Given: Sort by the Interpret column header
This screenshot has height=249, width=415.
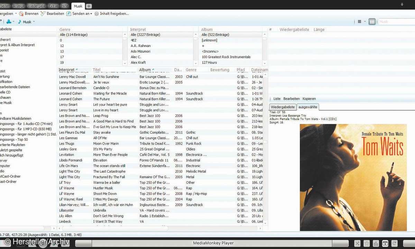Looking at the screenshot, I should (66, 70).
